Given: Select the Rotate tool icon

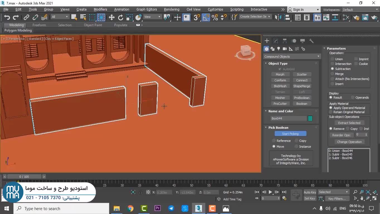Looking at the screenshot, I should 120,18.
